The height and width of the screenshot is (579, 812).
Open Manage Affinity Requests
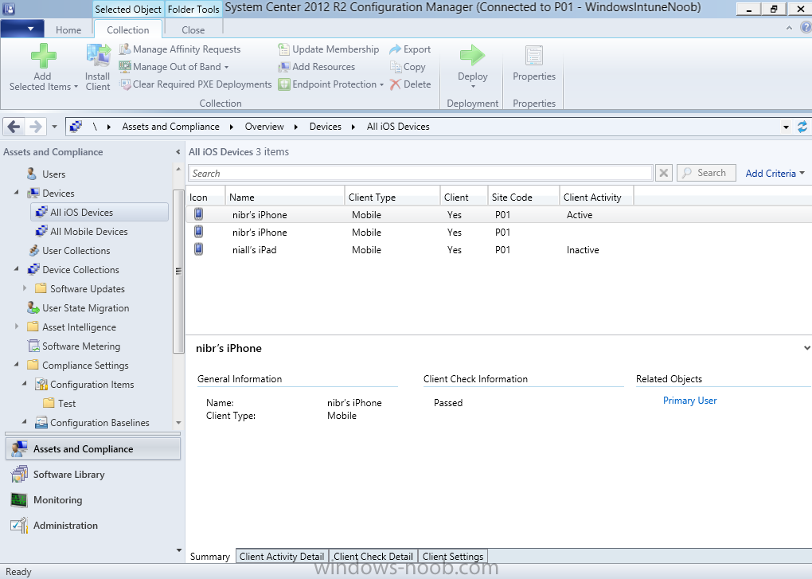(180, 49)
